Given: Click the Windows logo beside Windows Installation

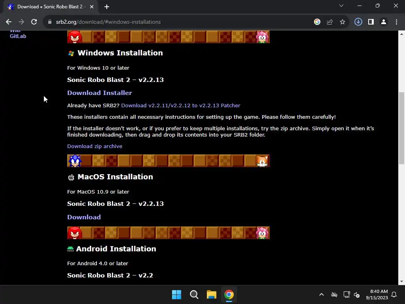Looking at the screenshot, I should 71,53.
